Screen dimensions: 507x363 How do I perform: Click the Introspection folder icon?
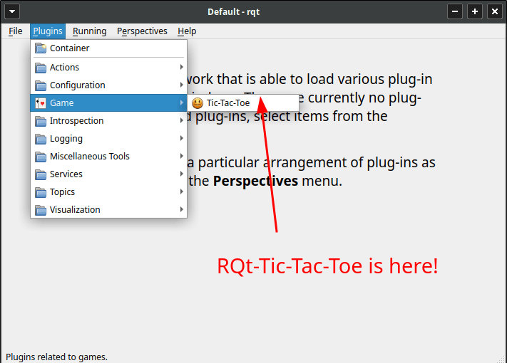pos(41,121)
